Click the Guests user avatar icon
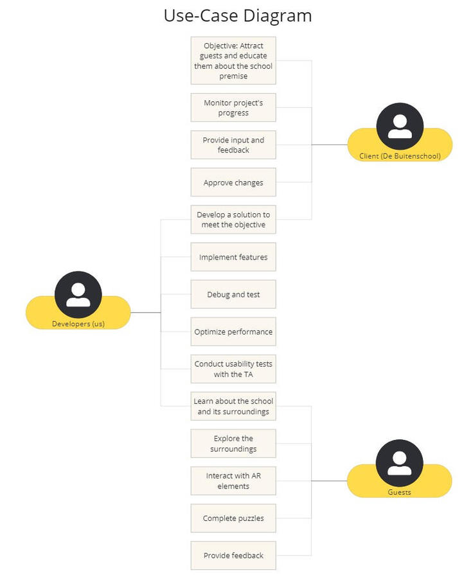The width and height of the screenshot is (473, 578). (399, 463)
